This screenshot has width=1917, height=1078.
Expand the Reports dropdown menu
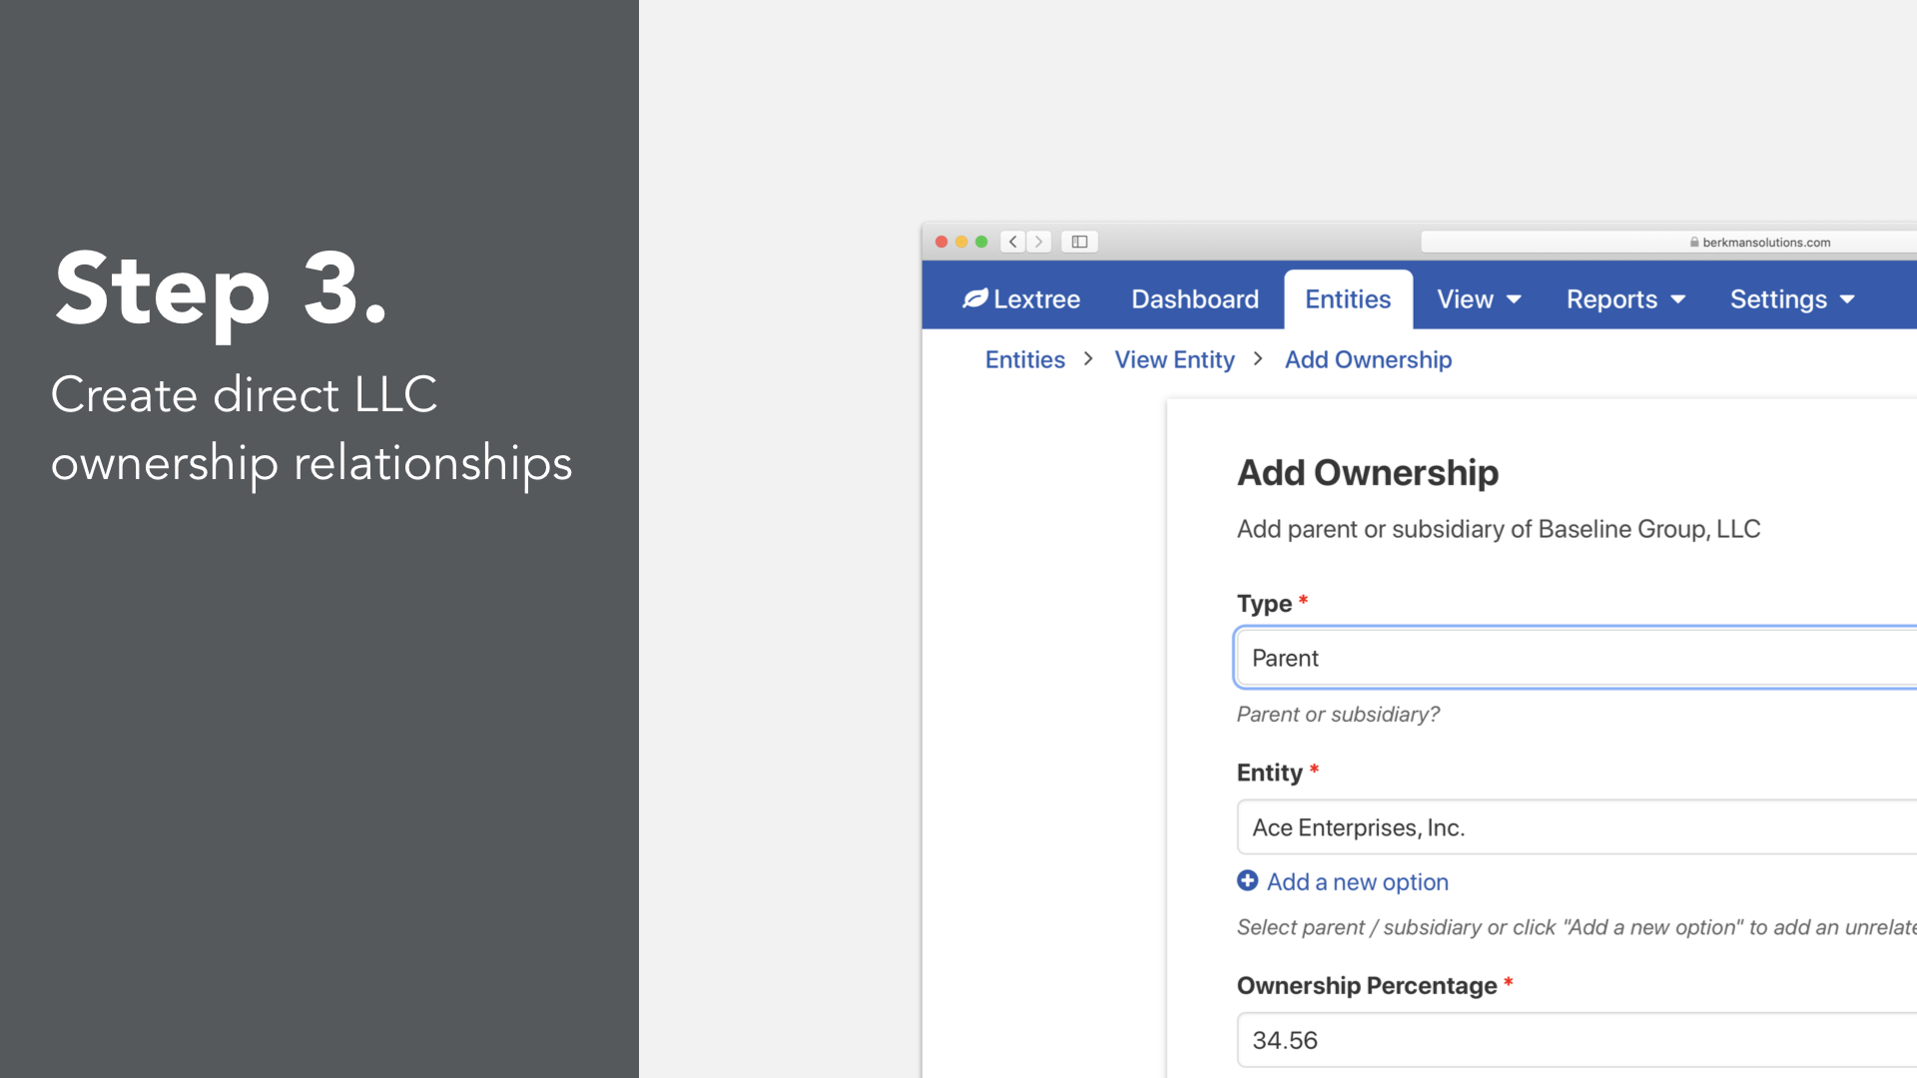tap(1625, 299)
